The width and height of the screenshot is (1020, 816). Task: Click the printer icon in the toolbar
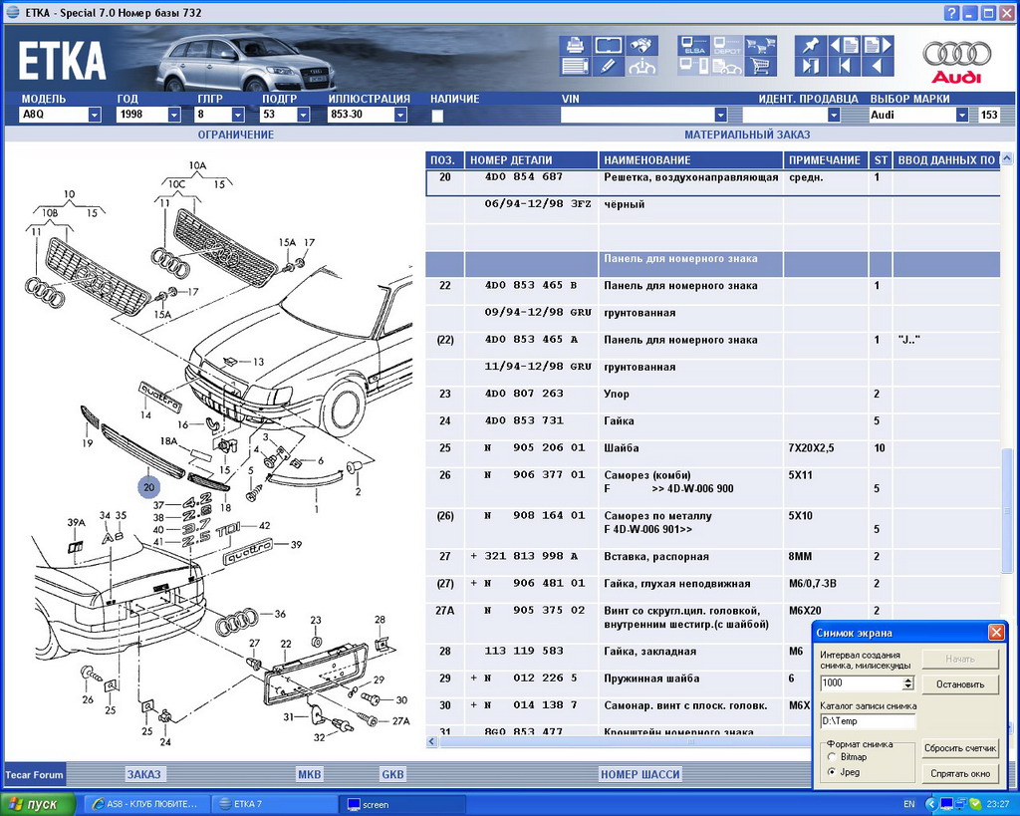(575, 46)
